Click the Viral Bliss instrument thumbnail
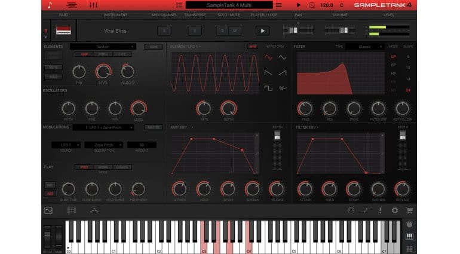This screenshot has height=254, width=460. (63, 30)
